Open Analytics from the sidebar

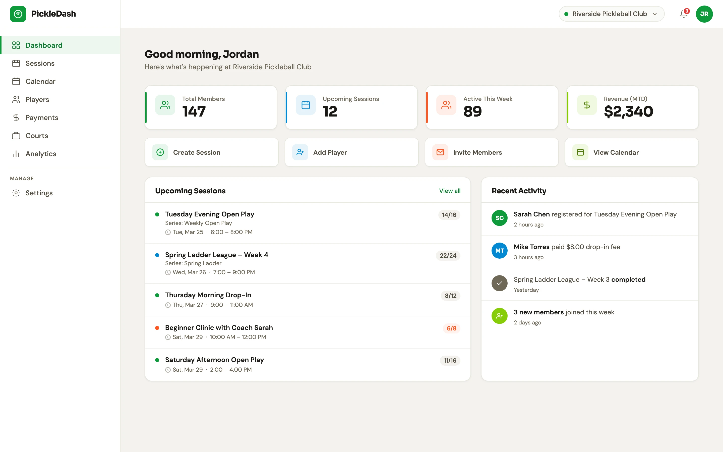pyautogui.click(x=60, y=154)
